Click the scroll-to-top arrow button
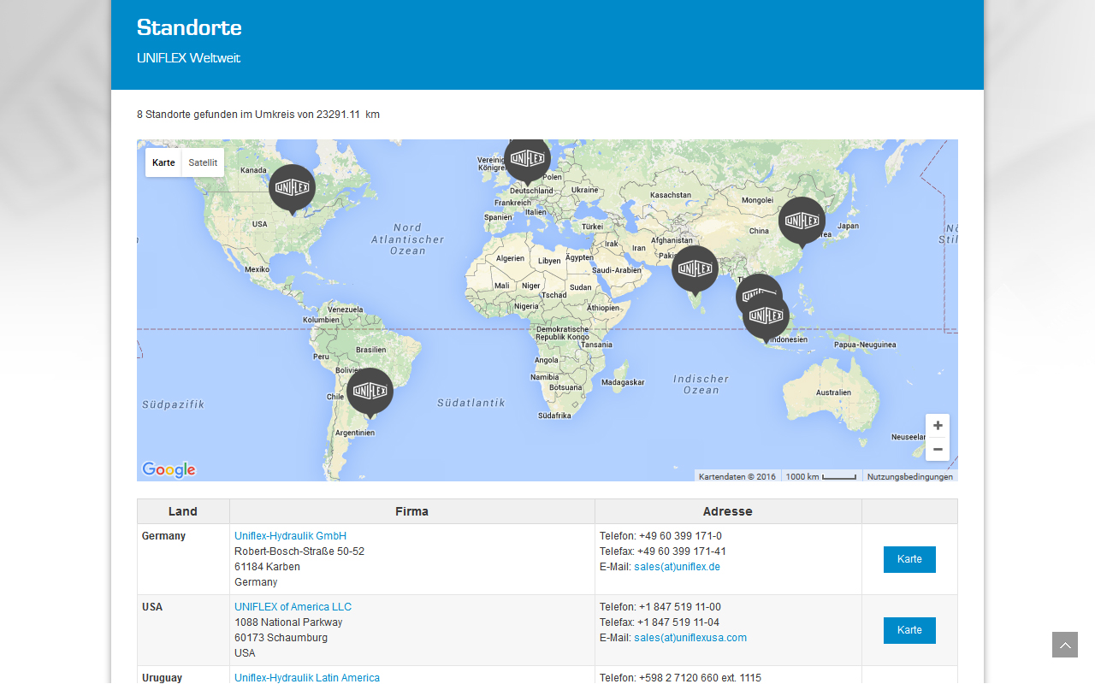This screenshot has height=684, width=1095. click(x=1065, y=645)
